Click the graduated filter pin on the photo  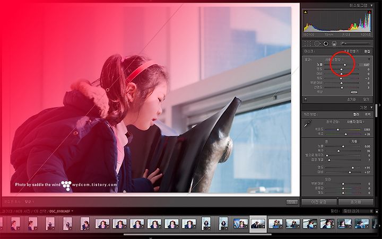pos(108,90)
